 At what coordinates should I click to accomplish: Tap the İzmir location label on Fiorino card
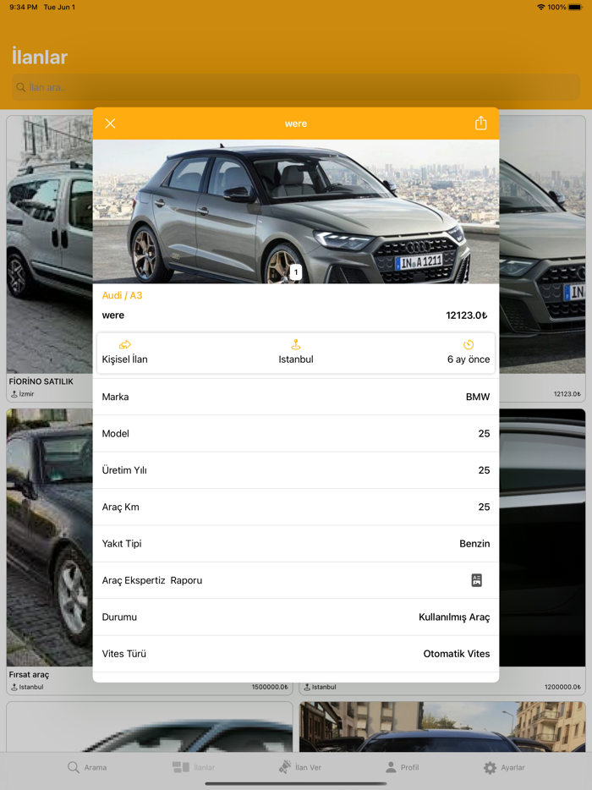pos(23,394)
